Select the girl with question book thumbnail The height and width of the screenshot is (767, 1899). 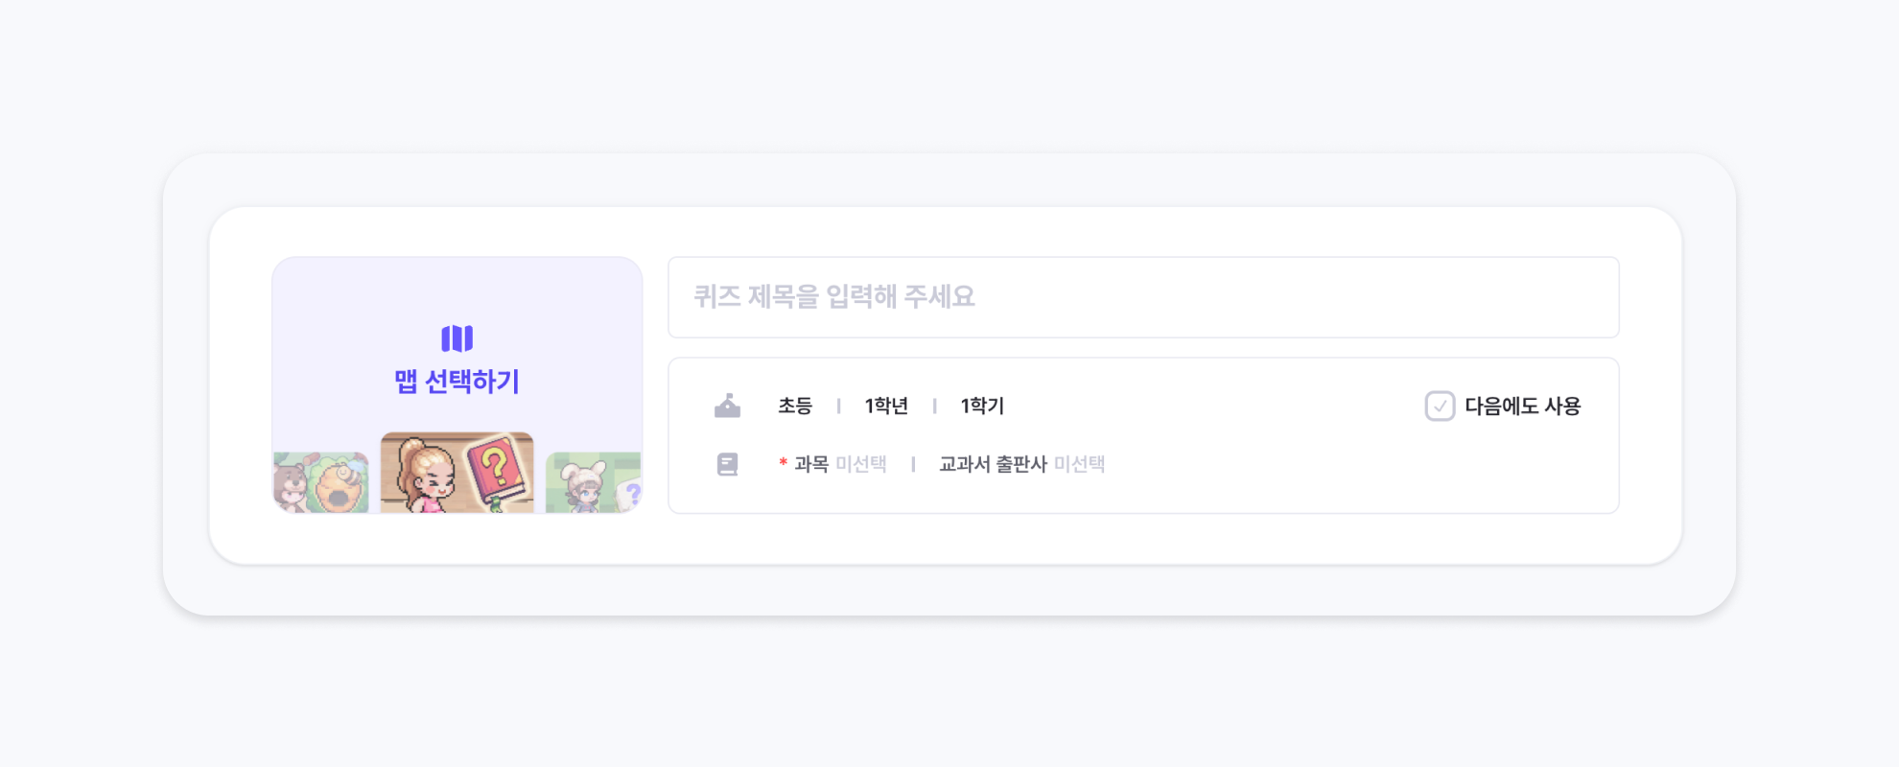click(457, 473)
